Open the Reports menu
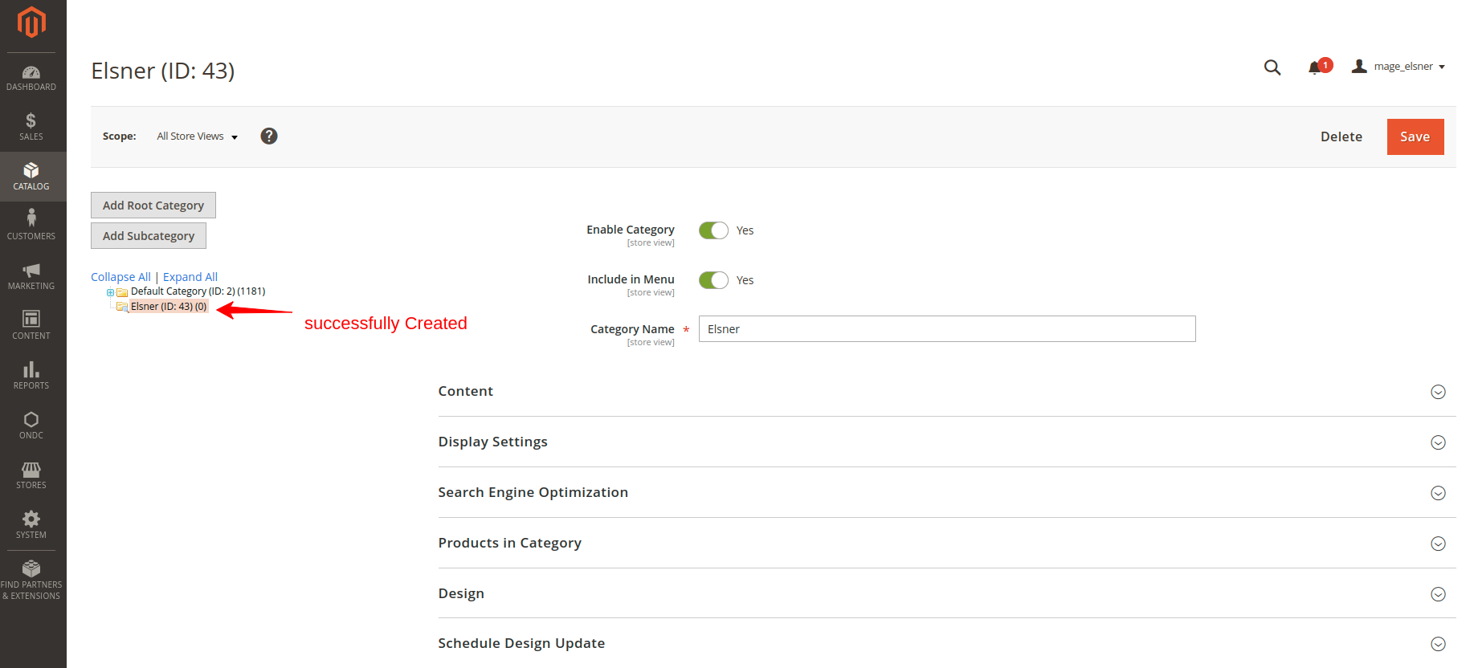1470x668 pixels. point(31,376)
